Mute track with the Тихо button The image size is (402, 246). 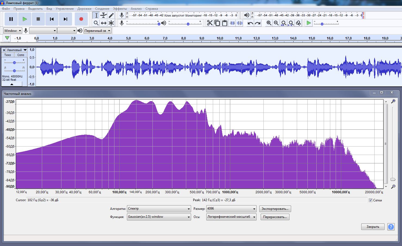[8, 55]
